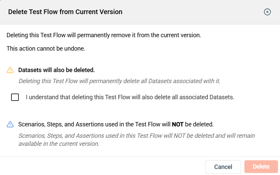Click the word "Datasets" ending the checkbox label
Screen dimensions: 280x175
[x=222, y=97]
